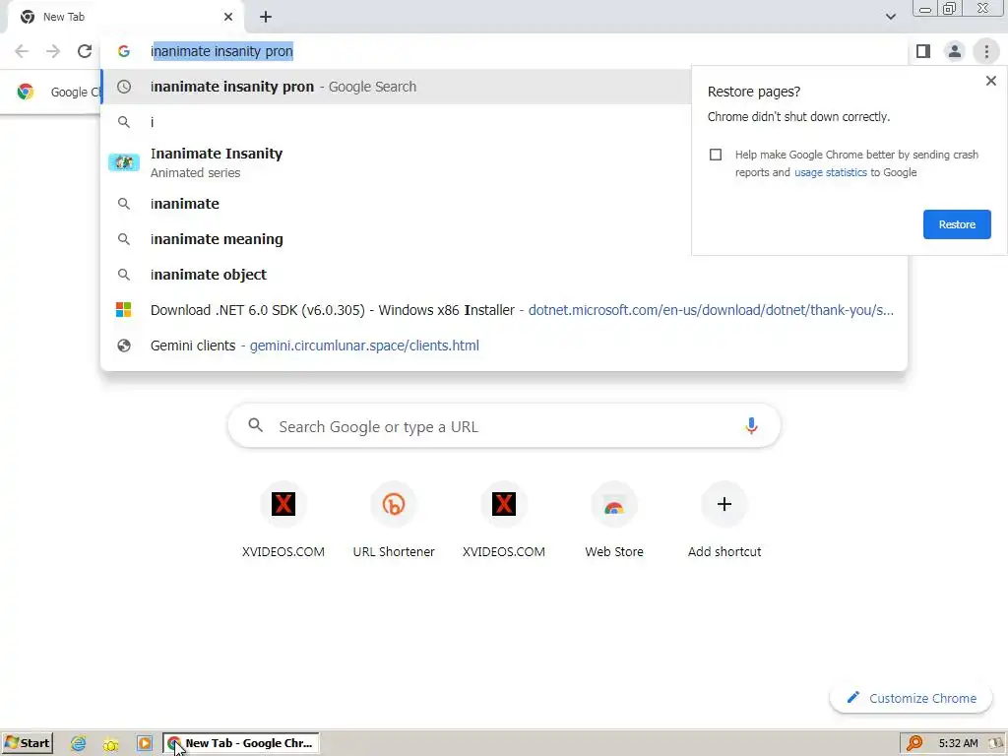Open a new tab with plus button

(x=266, y=18)
